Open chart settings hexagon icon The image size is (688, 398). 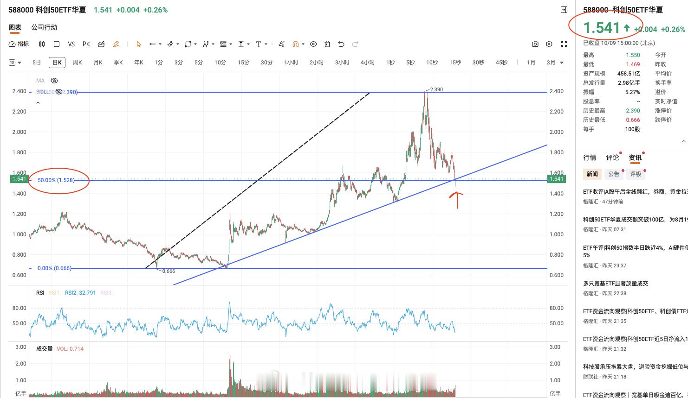(x=549, y=44)
